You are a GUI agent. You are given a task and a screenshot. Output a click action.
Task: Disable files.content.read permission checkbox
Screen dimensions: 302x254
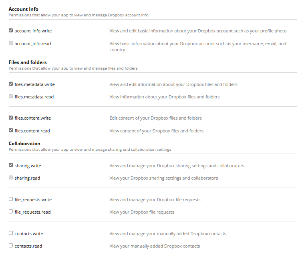click(11, 130)
